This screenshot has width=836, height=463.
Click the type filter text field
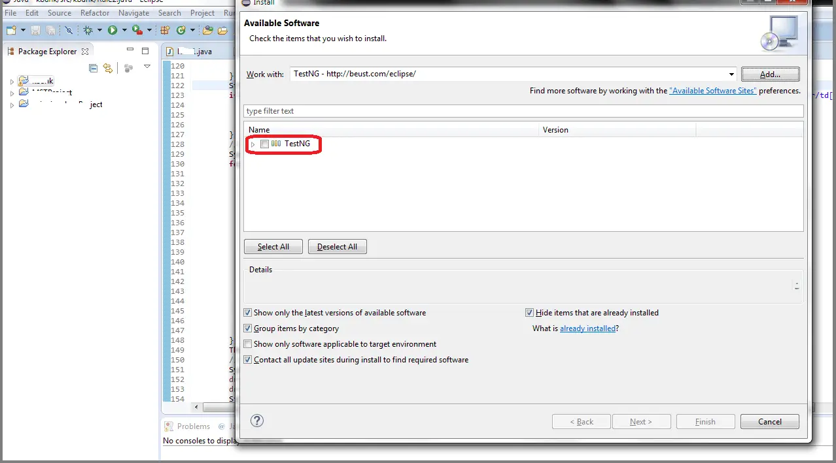(x=523, y=111)
